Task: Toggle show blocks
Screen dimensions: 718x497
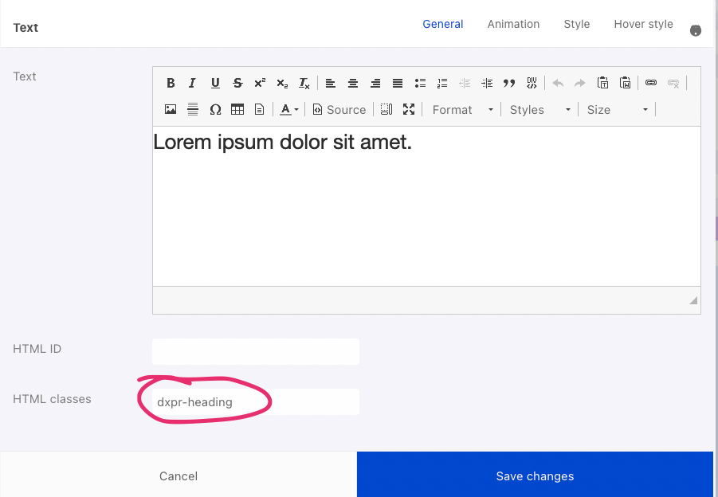Action: point(386,109)
